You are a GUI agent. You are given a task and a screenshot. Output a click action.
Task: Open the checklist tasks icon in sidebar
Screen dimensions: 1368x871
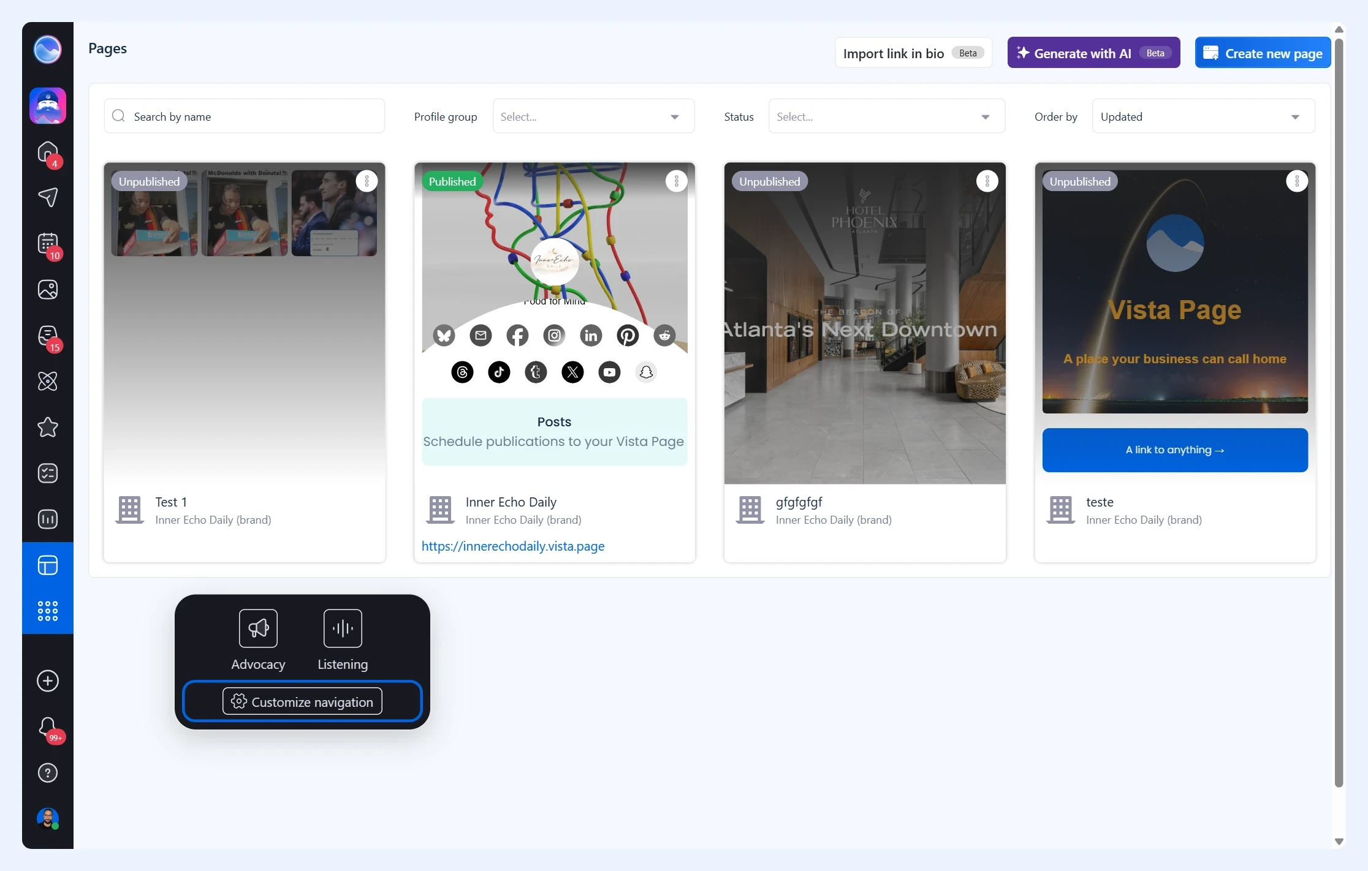tap(48, 473)
